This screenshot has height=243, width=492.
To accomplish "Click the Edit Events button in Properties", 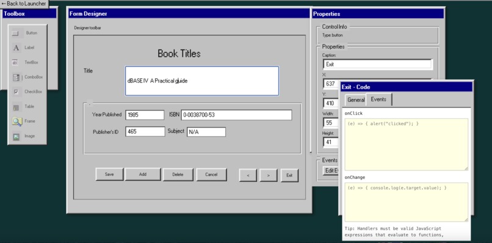I will pyautogui.click(x=331, y=170).
